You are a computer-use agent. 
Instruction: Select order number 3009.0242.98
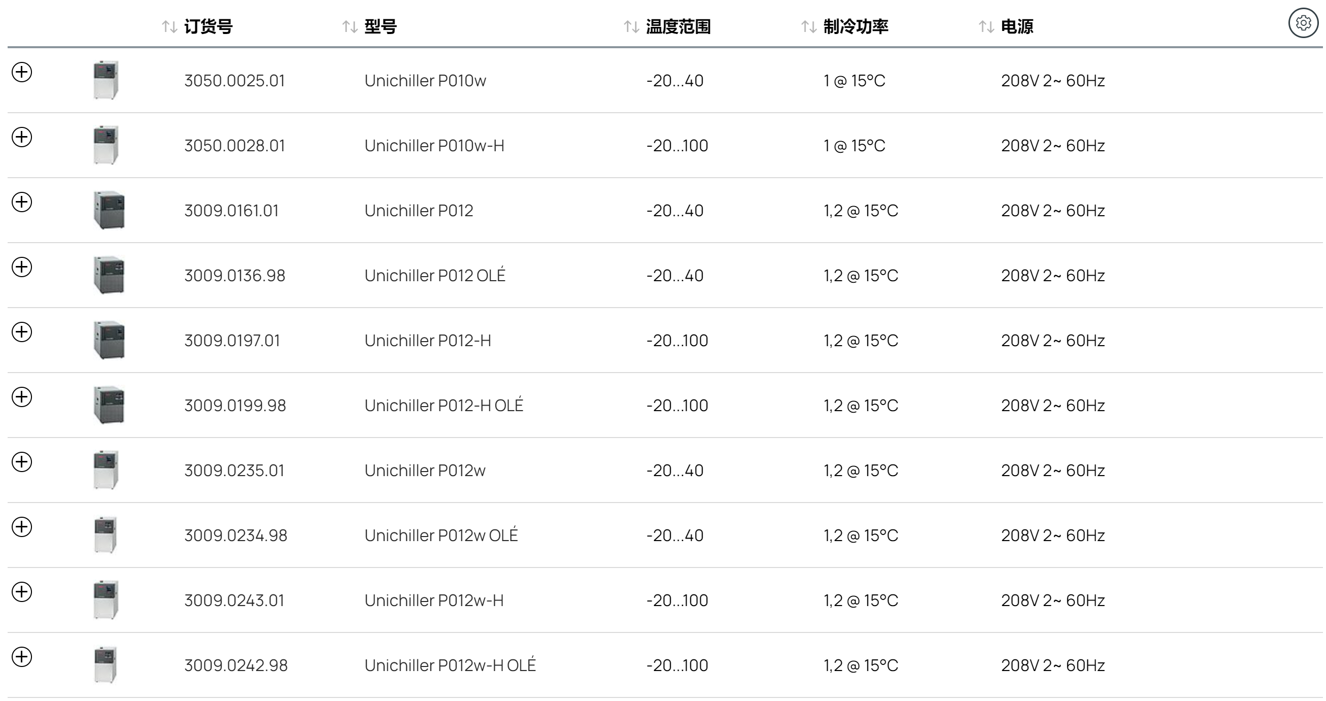(236, 665)
